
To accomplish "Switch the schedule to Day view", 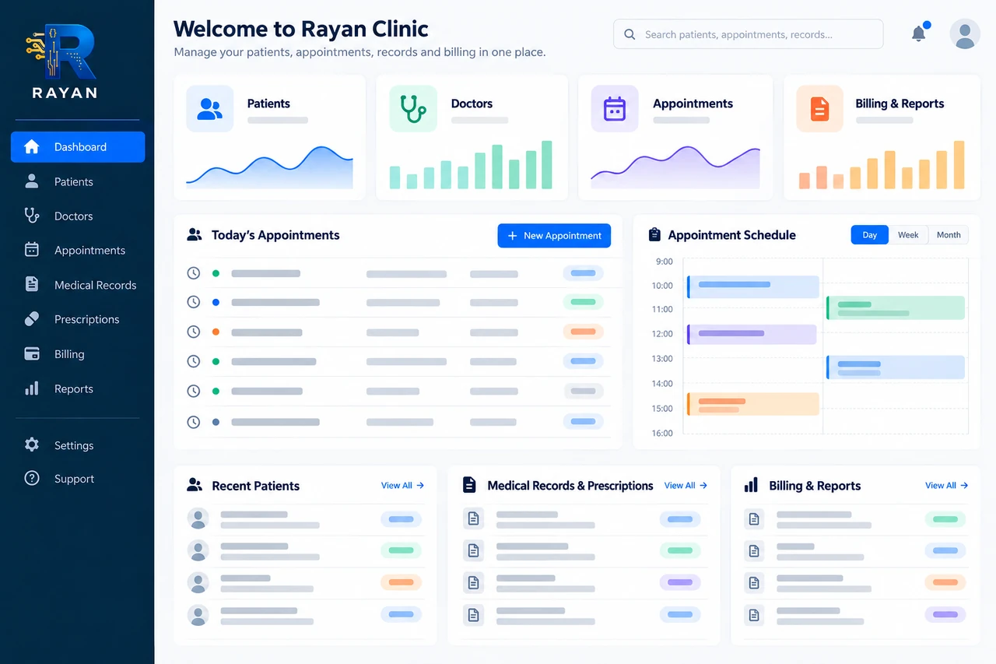I will pyautogui.click(x=870, y=235).
